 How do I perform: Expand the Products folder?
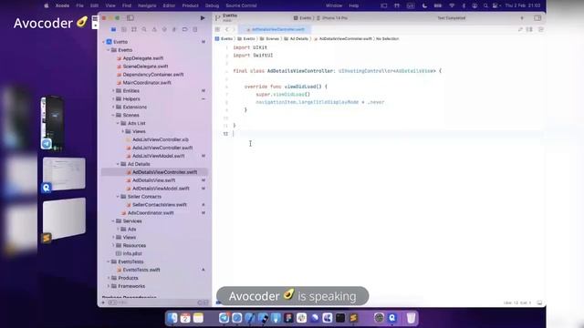point(109,278)
